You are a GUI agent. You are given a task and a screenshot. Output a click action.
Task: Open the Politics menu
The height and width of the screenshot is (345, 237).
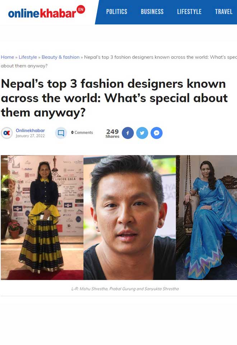pyautogui.click(x=116, y=11)
